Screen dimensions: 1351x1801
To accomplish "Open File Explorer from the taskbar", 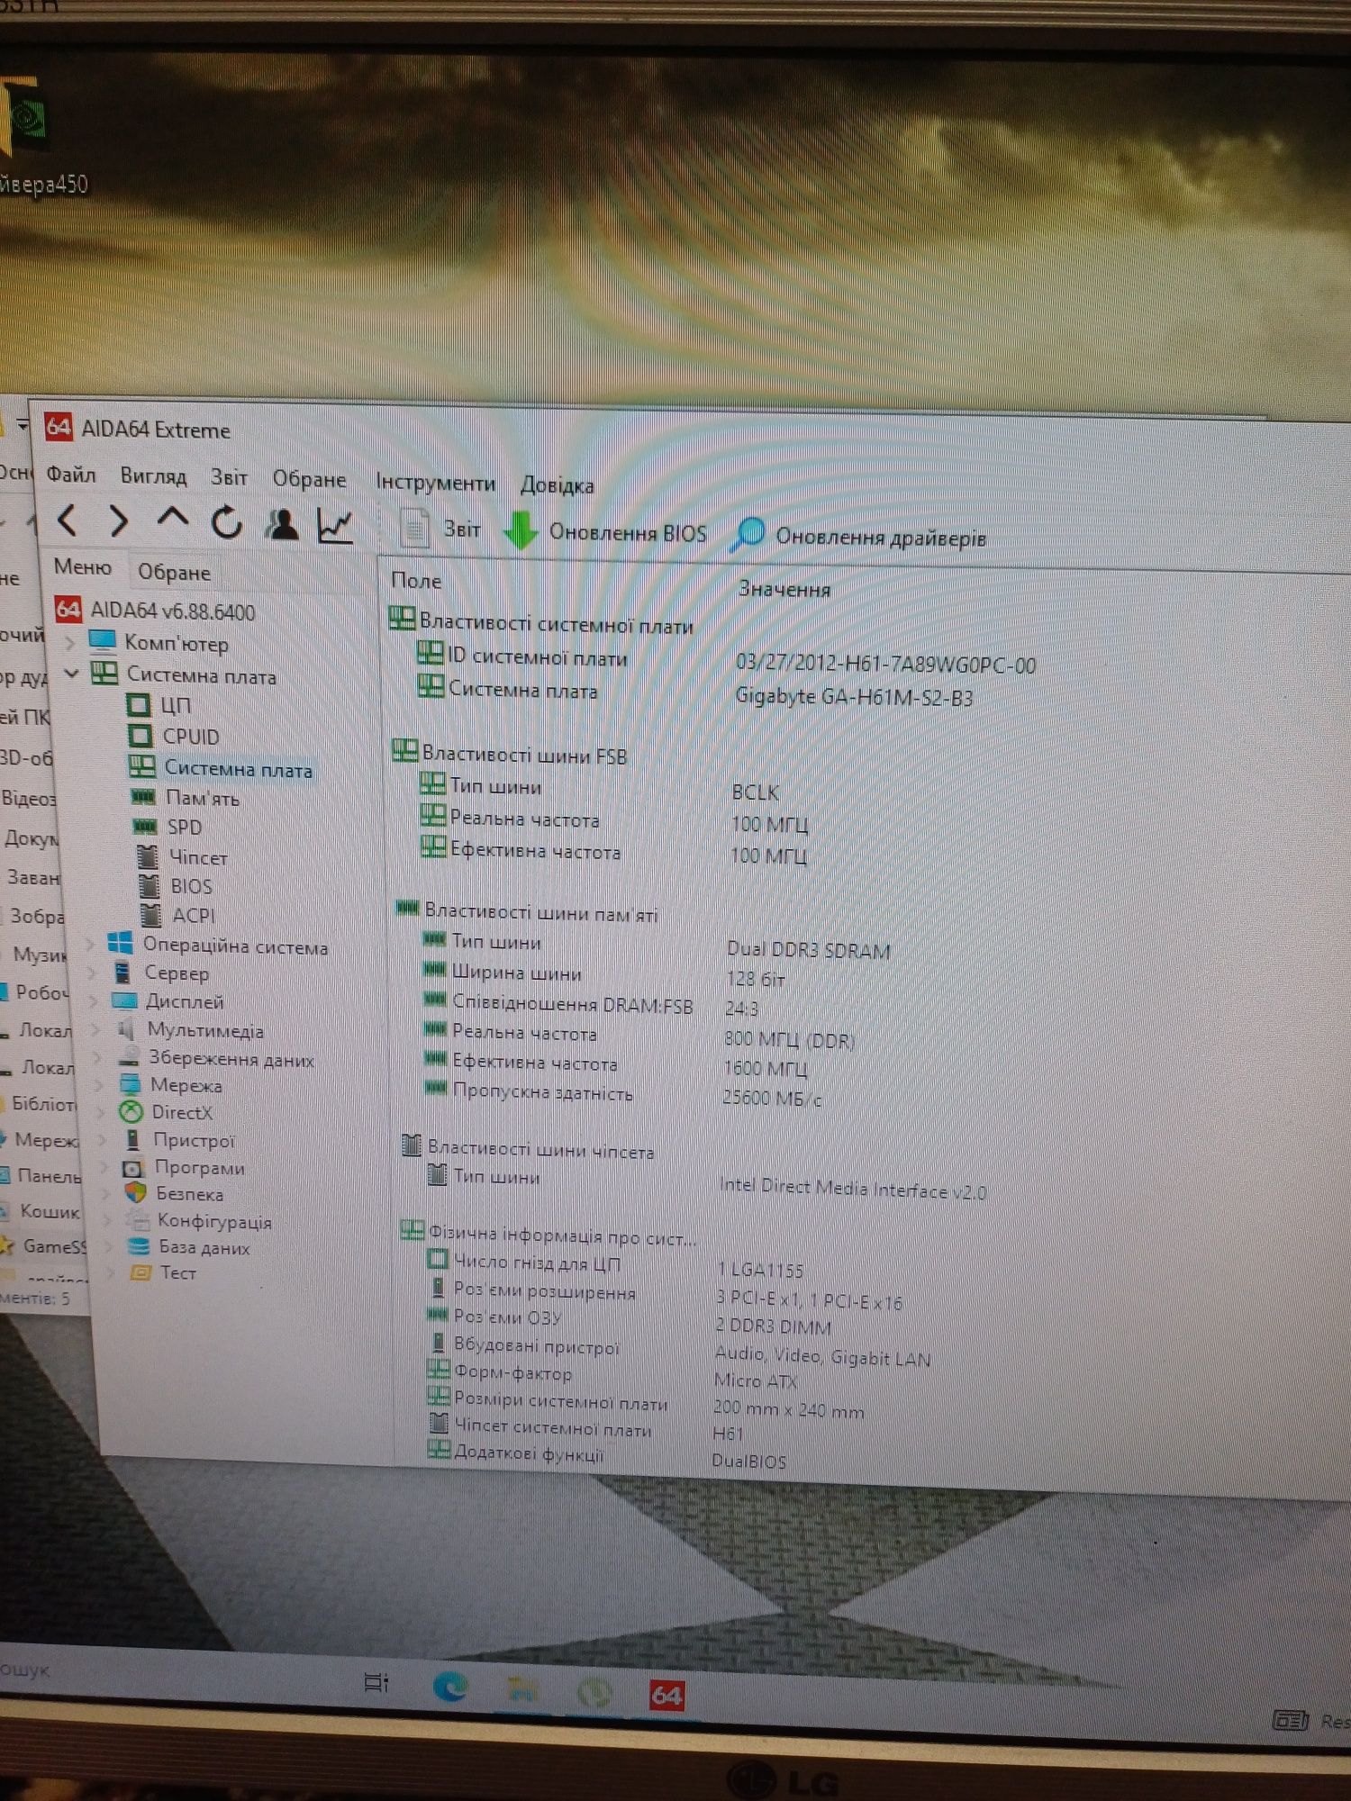I will (521, 1690).
